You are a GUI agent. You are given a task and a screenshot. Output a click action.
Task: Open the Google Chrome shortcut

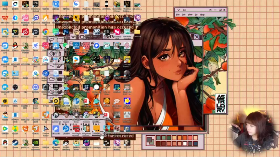click(46, 32)
